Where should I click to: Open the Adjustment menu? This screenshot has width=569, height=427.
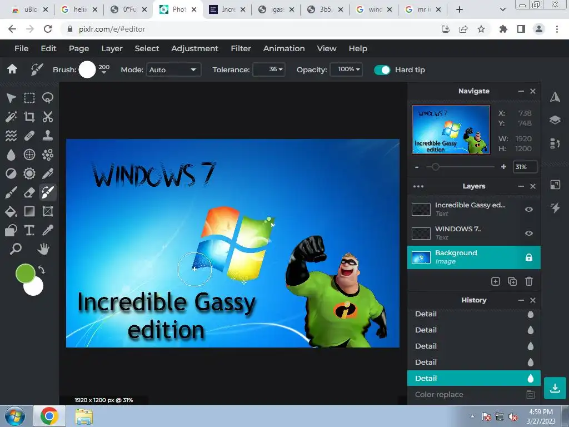[x=195, y=48]
